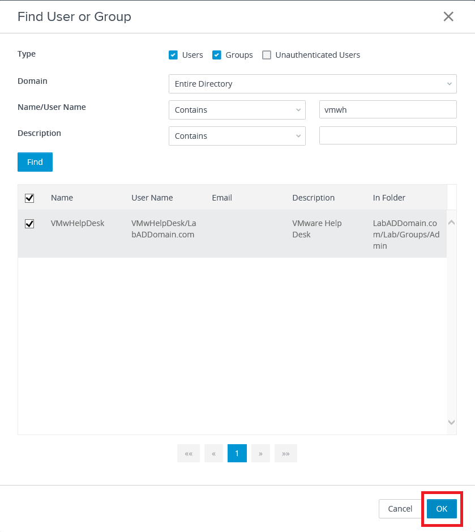Expand Description Contains dropdown
The height and width of the screenshot is (532, 475).
tap(237, 136)
